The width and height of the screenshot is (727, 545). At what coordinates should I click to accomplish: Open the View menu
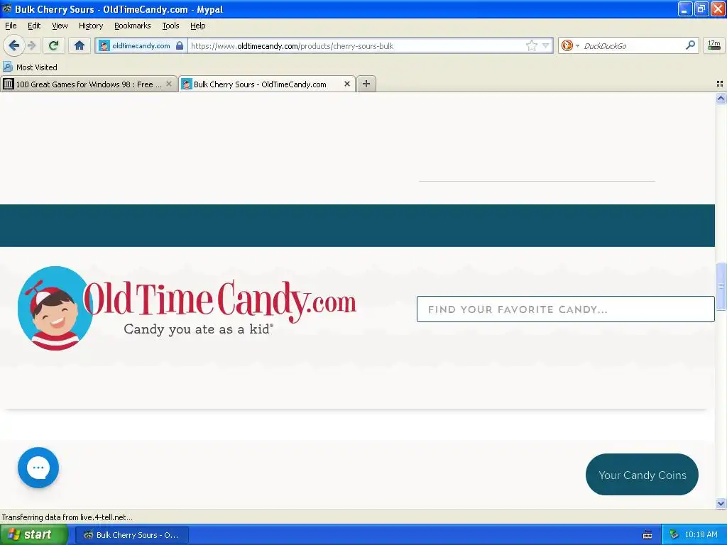(x=60, y=26)
